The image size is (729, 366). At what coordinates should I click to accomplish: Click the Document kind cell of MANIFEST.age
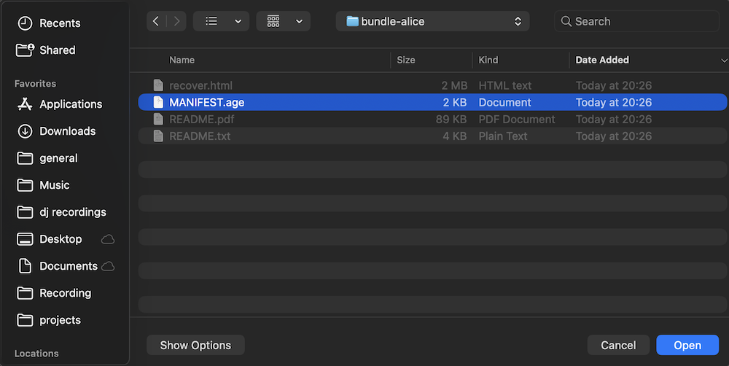tap(505, 102)
